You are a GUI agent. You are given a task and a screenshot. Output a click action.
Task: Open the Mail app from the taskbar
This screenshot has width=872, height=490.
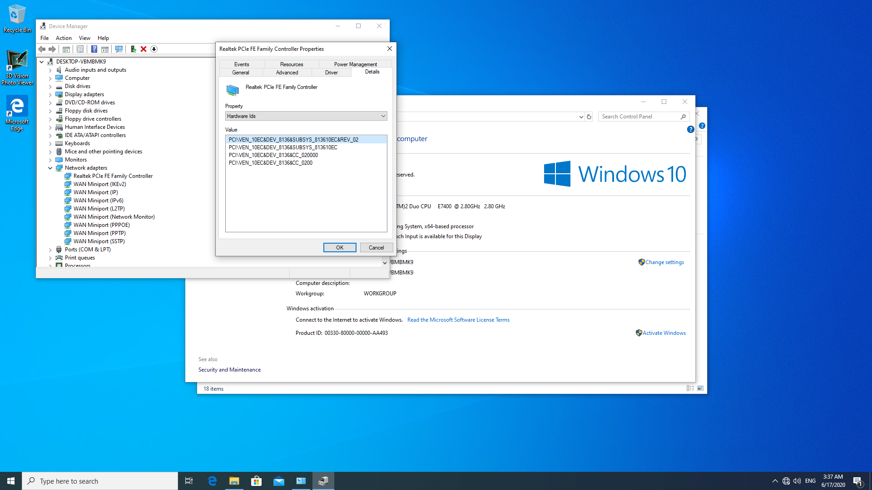click(278, 481)
